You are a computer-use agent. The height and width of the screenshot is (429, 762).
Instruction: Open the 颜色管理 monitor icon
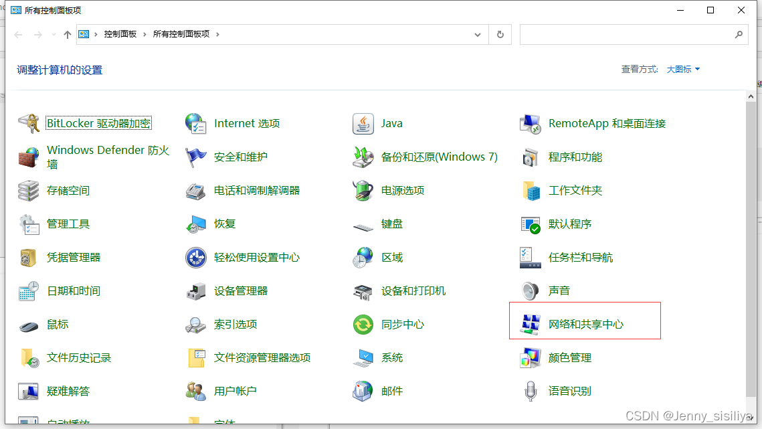click(x=531, y=358)
